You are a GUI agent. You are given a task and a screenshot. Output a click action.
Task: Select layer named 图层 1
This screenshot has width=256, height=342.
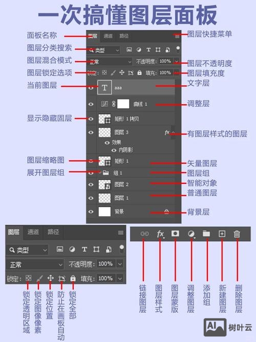pyautogui.click(x=121, y=198)
